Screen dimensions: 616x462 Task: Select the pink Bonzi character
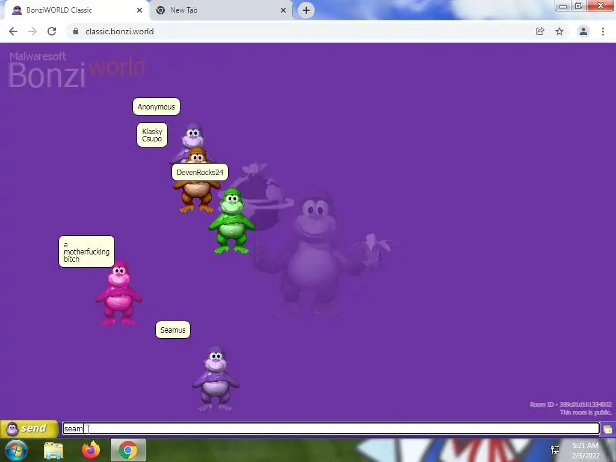click(119, 293)
